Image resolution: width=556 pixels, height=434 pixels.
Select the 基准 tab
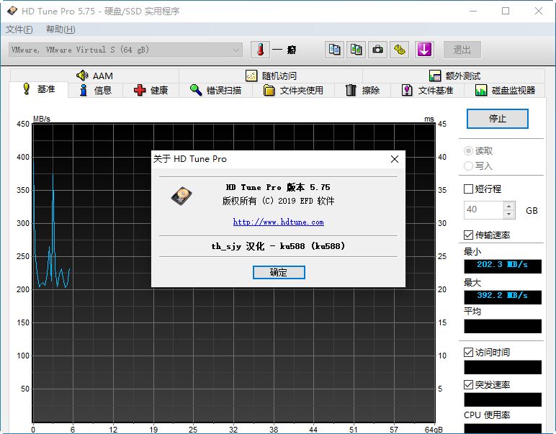tap(38, 89)
